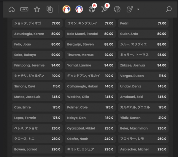178x157 pixels.
Task: Select ペレス, アジョセ at 230.0
Action: click(37, 128)
